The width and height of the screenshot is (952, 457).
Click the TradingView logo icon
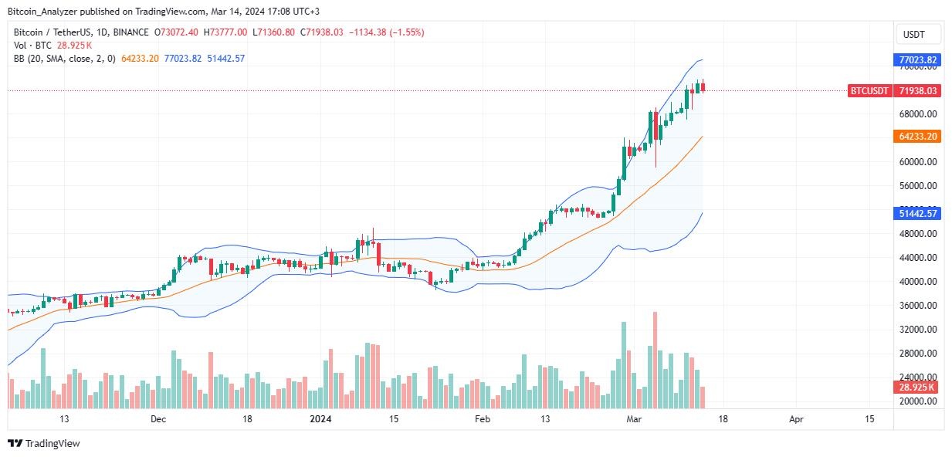15,443
